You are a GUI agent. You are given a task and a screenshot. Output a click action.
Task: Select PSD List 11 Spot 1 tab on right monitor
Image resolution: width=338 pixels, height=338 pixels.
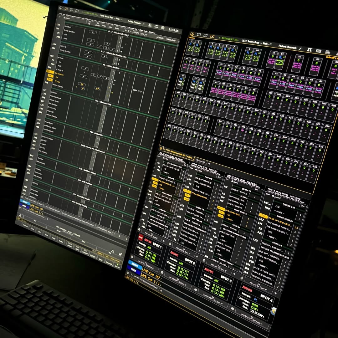tap(151, 235)
